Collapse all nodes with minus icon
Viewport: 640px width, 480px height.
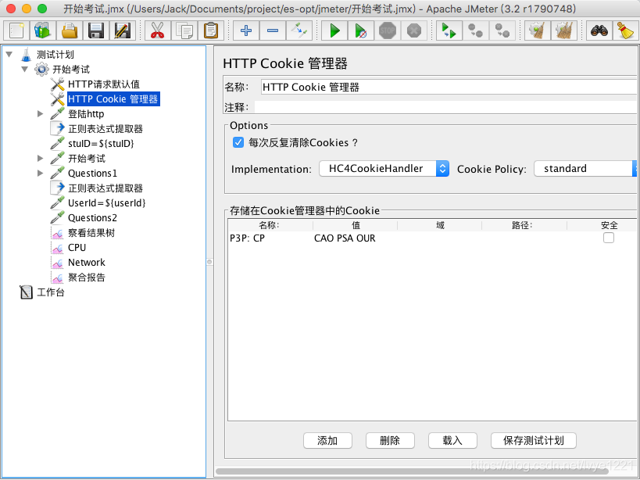(x=273, y=30)
